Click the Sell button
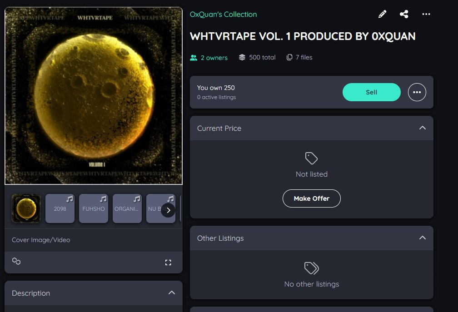The width and height of the screenshot is (458, 312). click(371, 92)
